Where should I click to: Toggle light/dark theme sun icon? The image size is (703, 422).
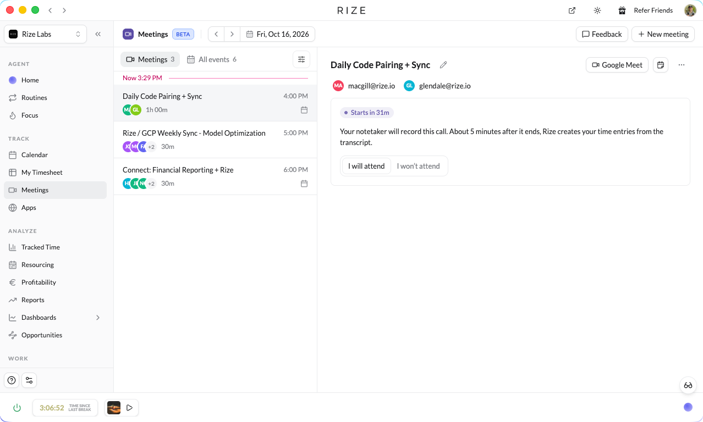coord(597,10)
